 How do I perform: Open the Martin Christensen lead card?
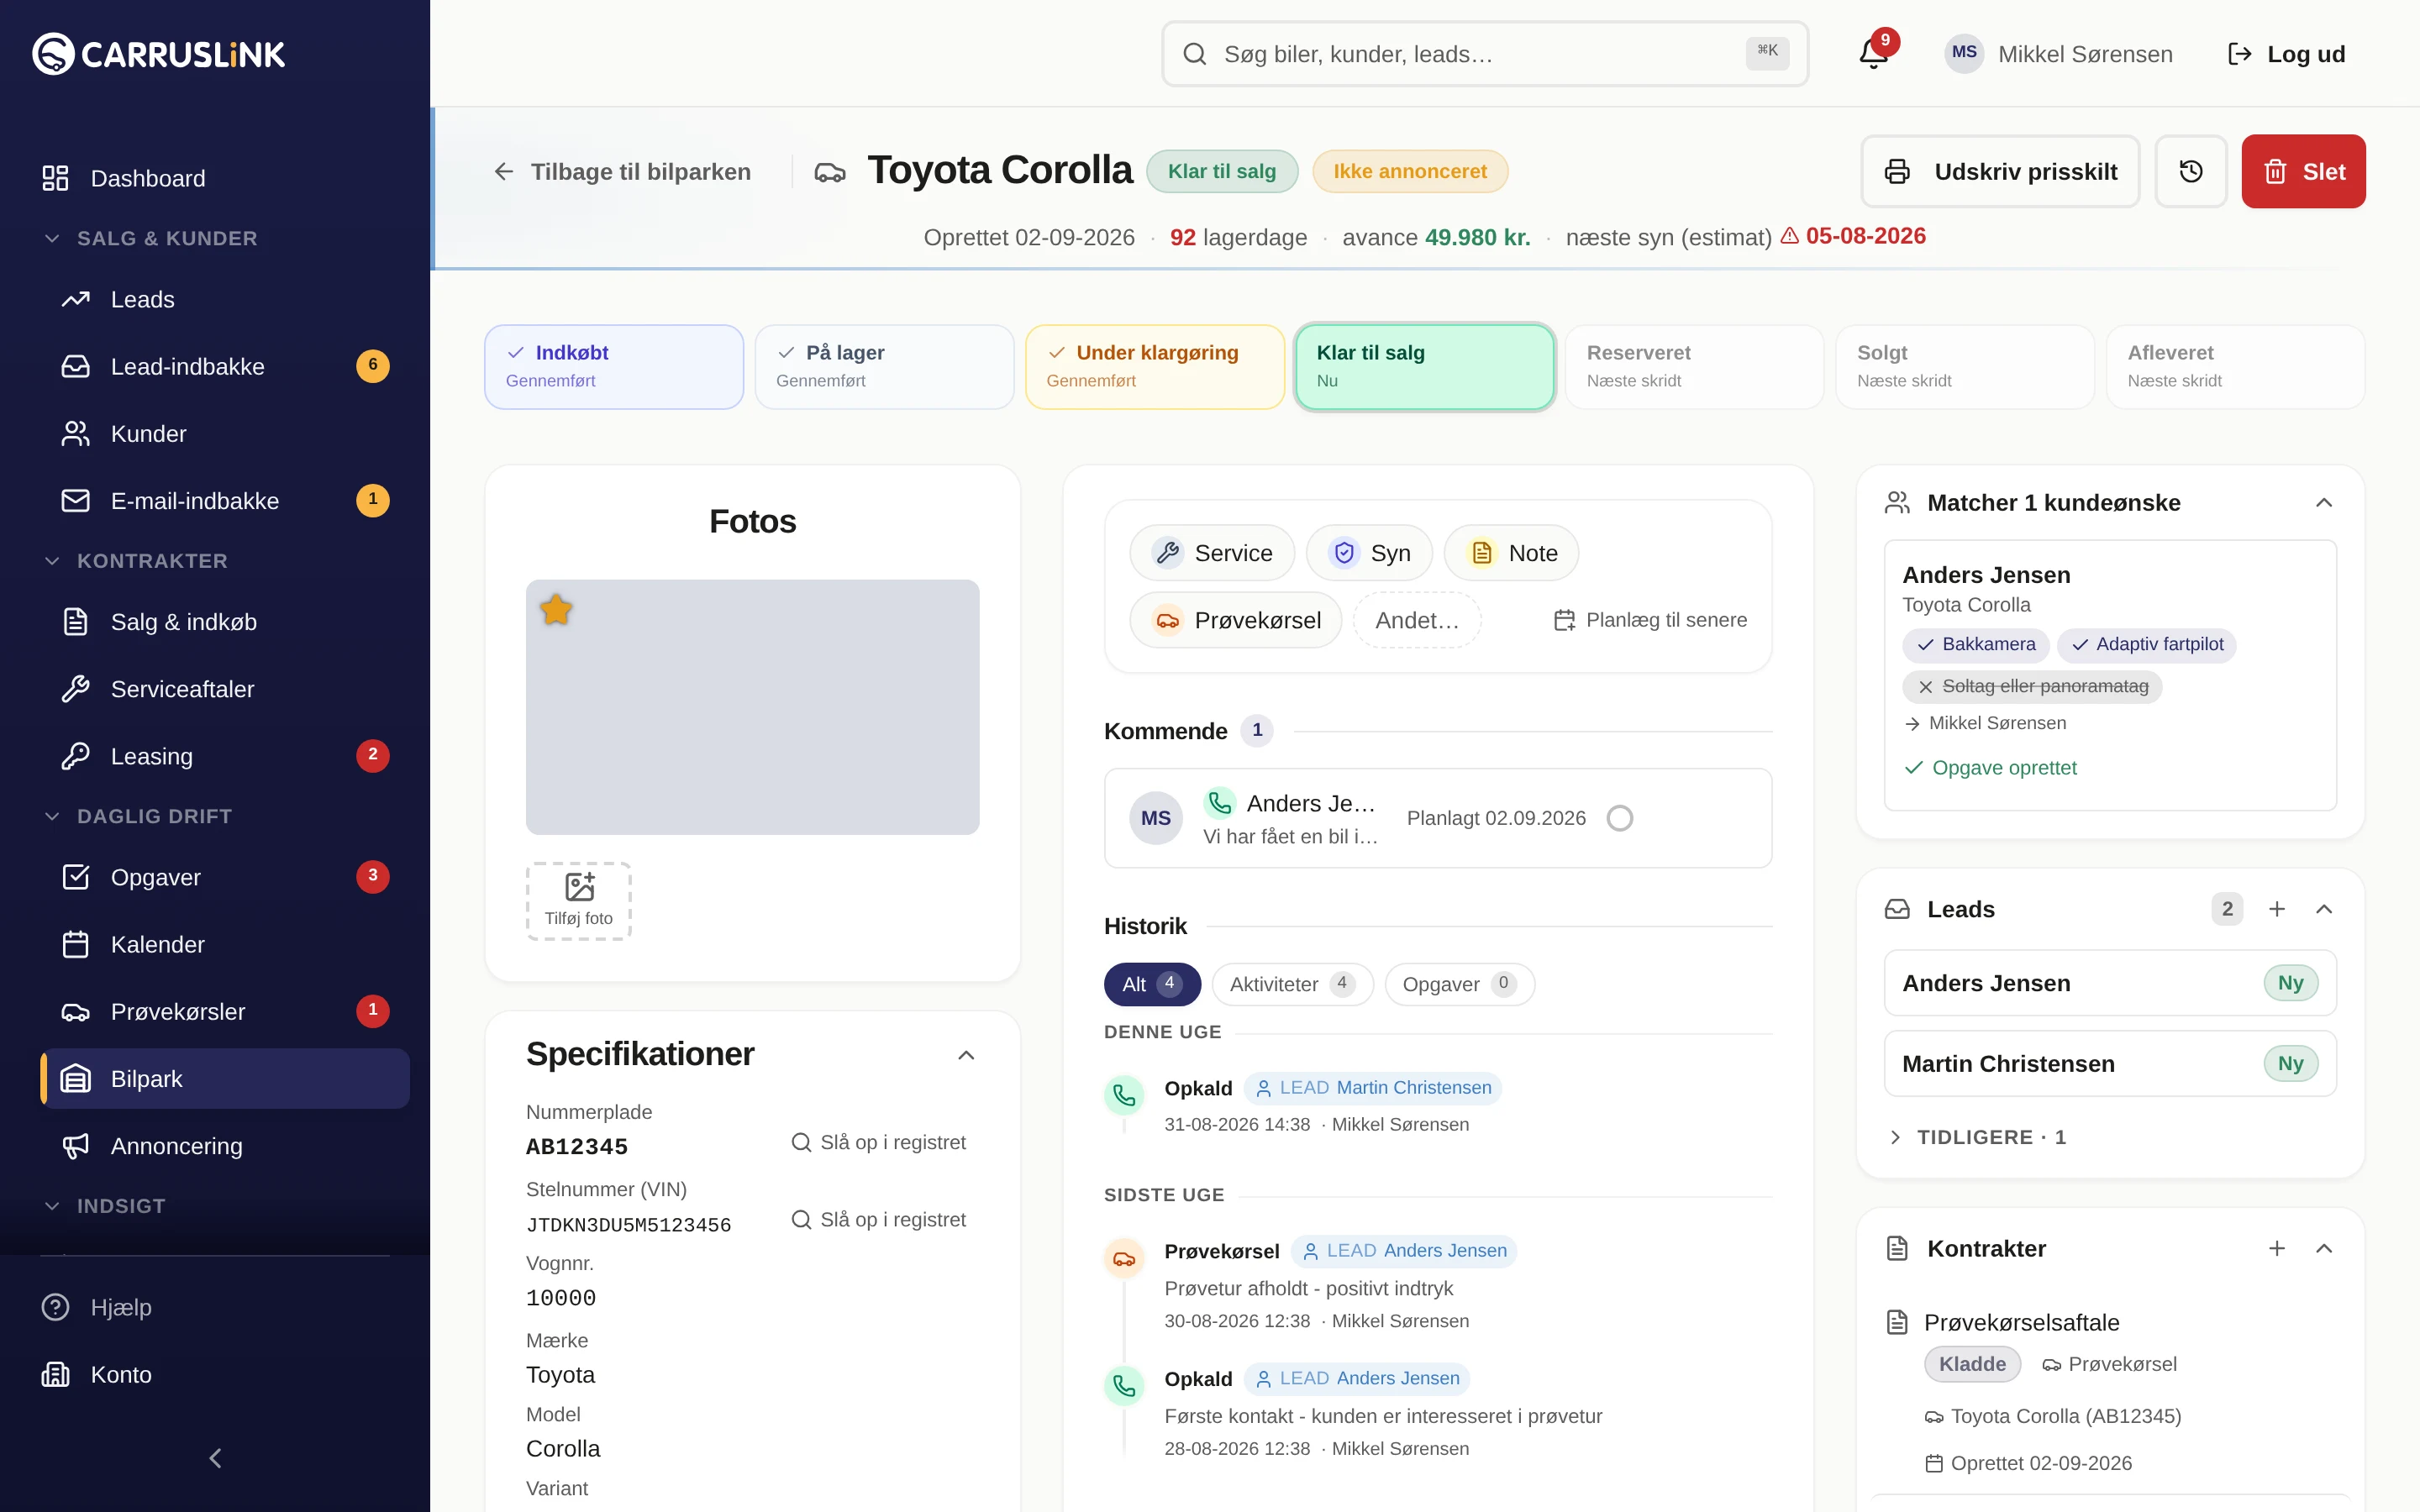pos(2110,1063)
